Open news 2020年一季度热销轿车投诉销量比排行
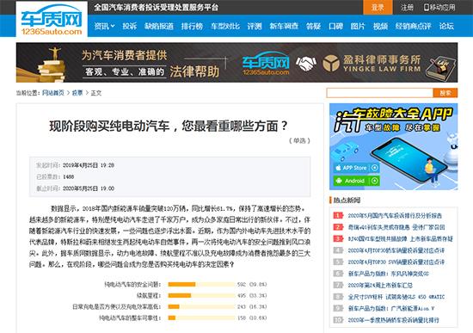Screen dimensions: 473x333 (393, 320)
